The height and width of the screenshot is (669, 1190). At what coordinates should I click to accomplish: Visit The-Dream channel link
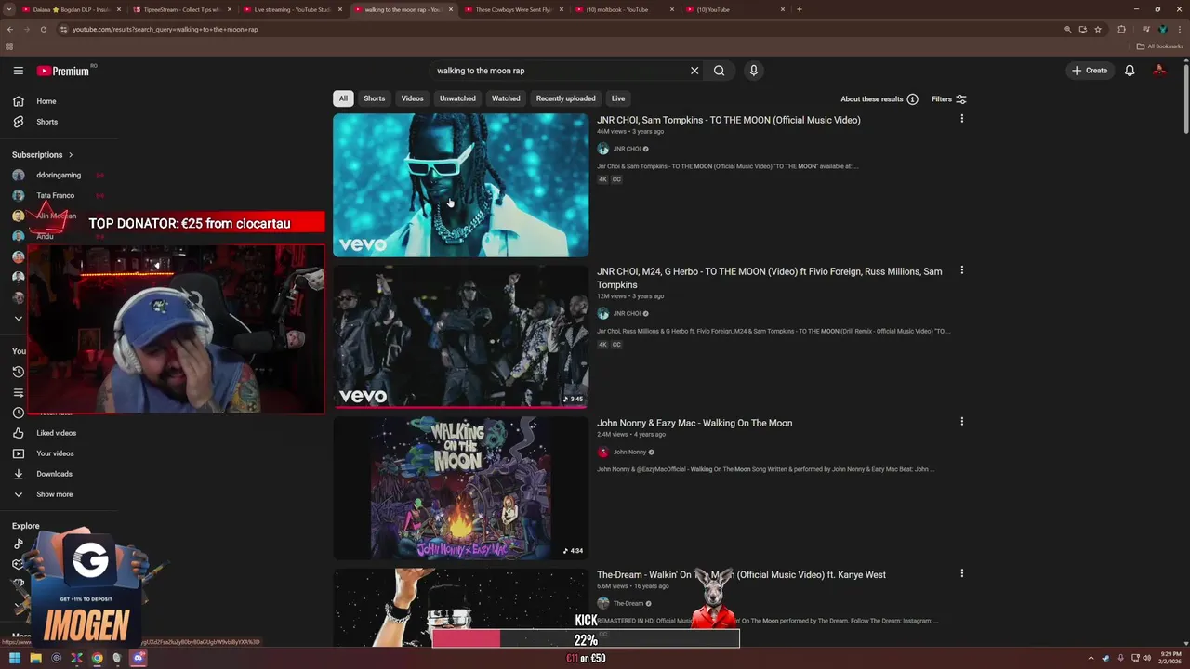[628, 604]
